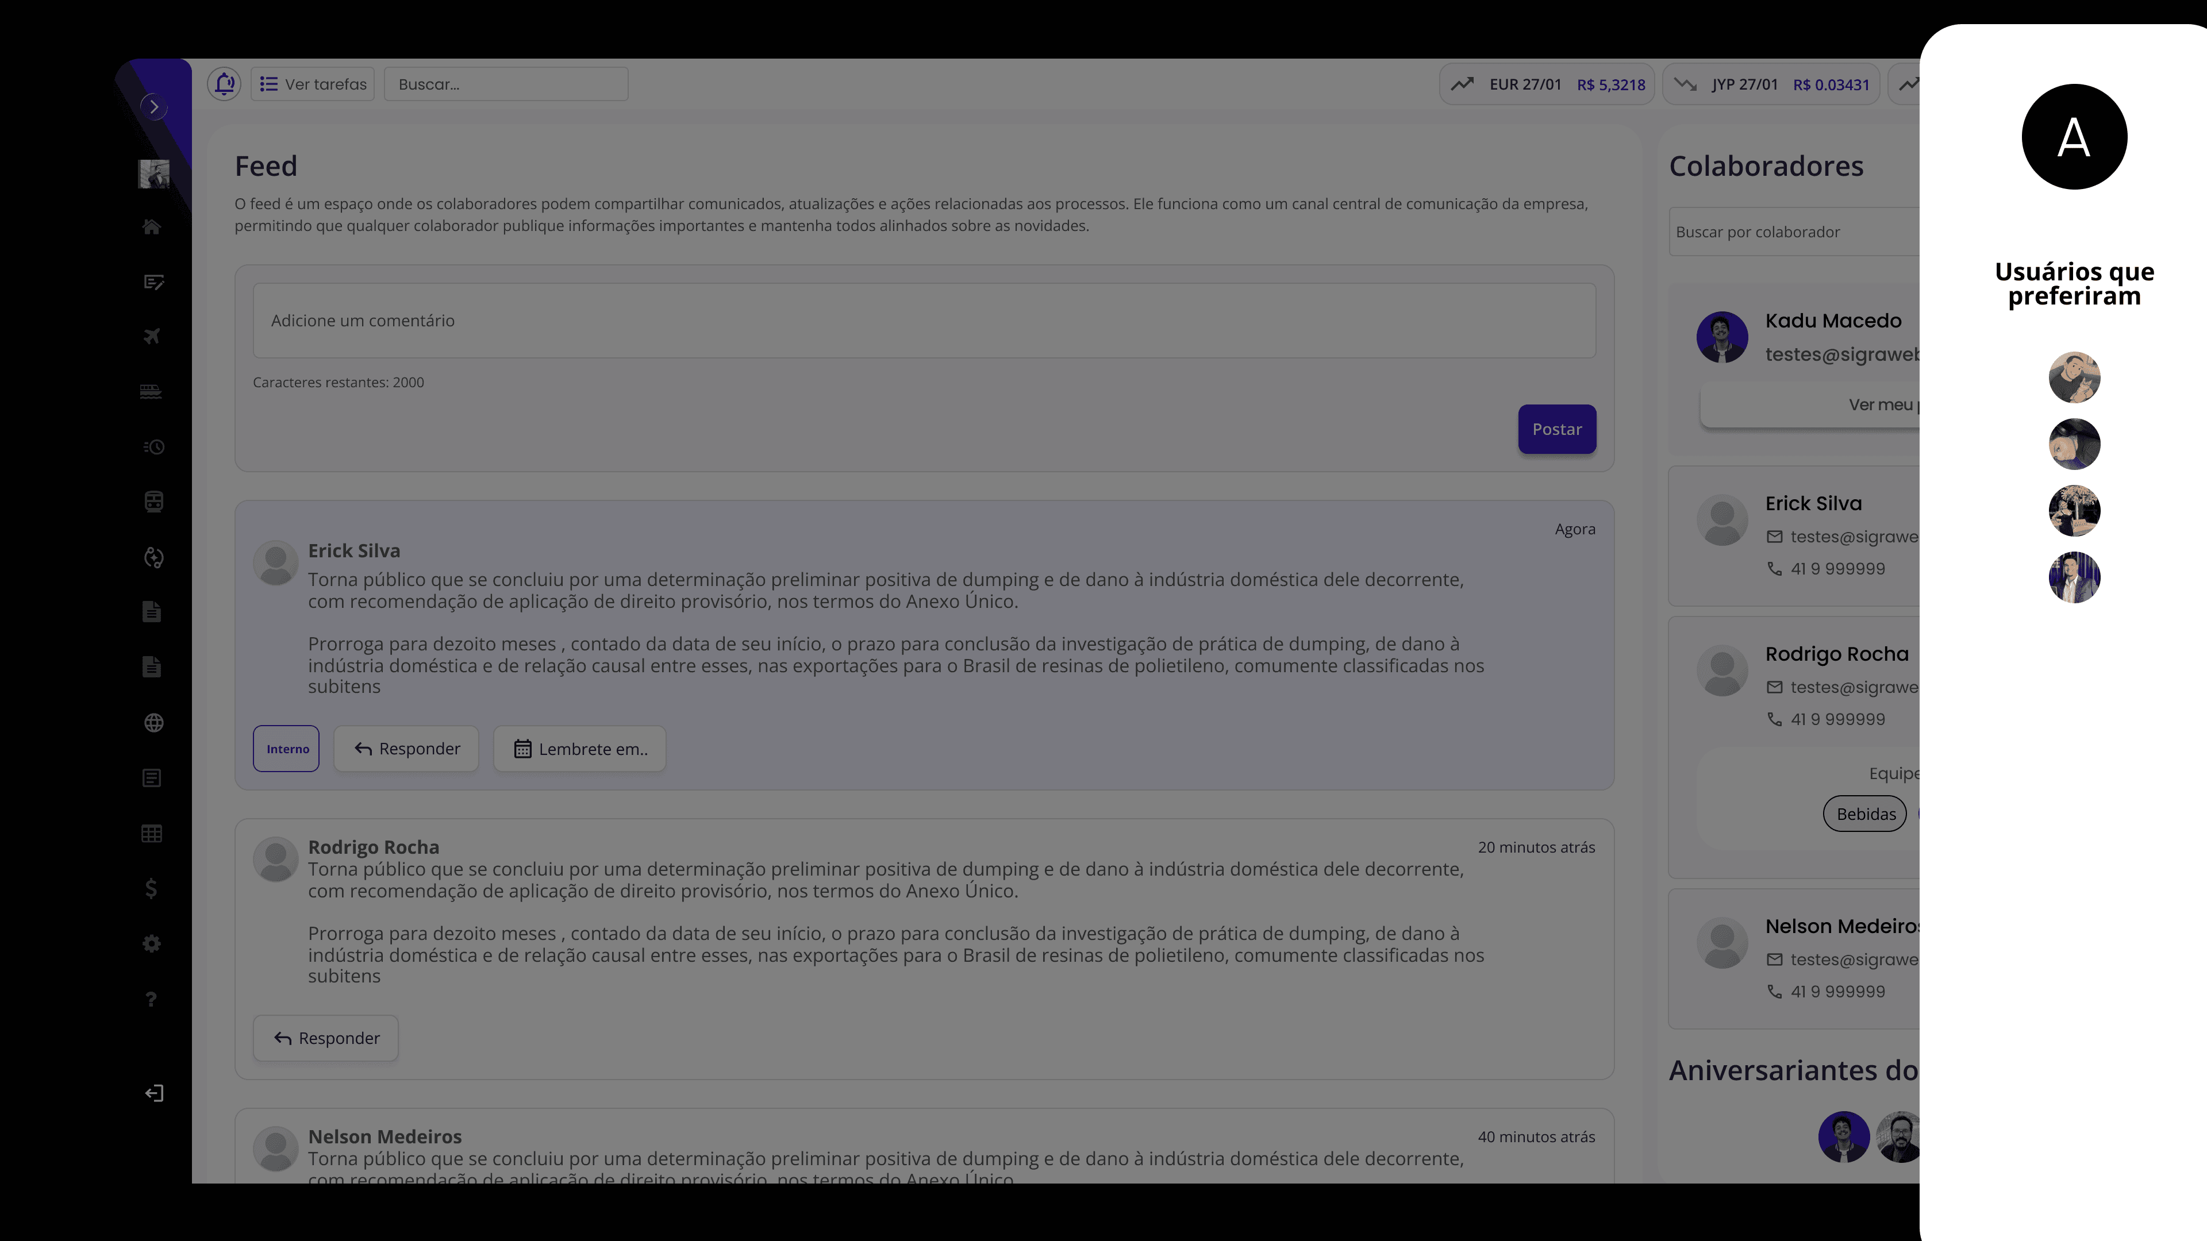The image size is (2207, 1241).
Task: Open the globe icon in sidebar
Action: tap(153, 723)
